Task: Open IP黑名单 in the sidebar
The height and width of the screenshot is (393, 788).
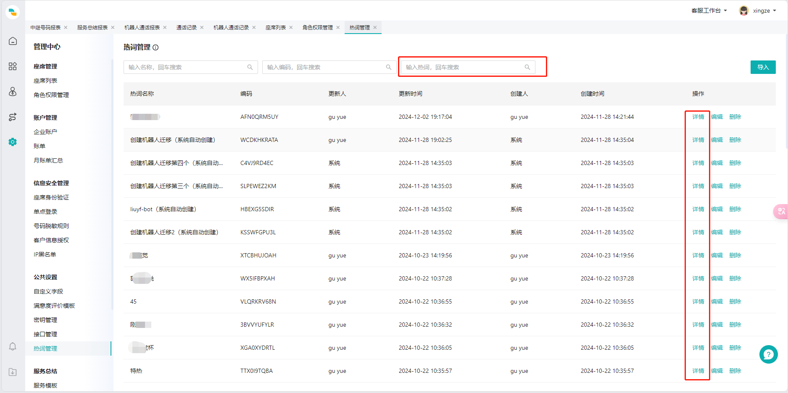Action: point(45,254)
